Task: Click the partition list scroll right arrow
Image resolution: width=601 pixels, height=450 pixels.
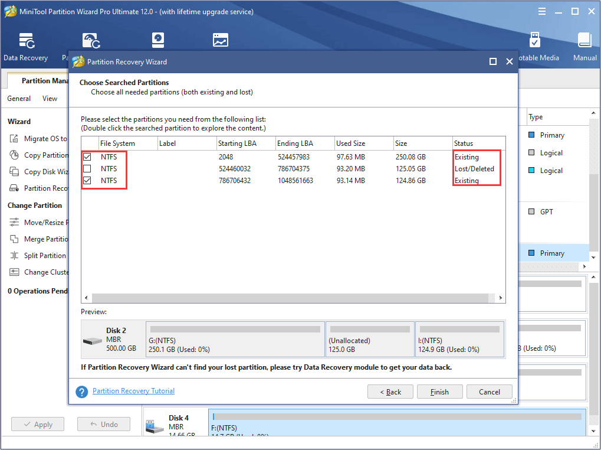Action: tap(501, 298)
